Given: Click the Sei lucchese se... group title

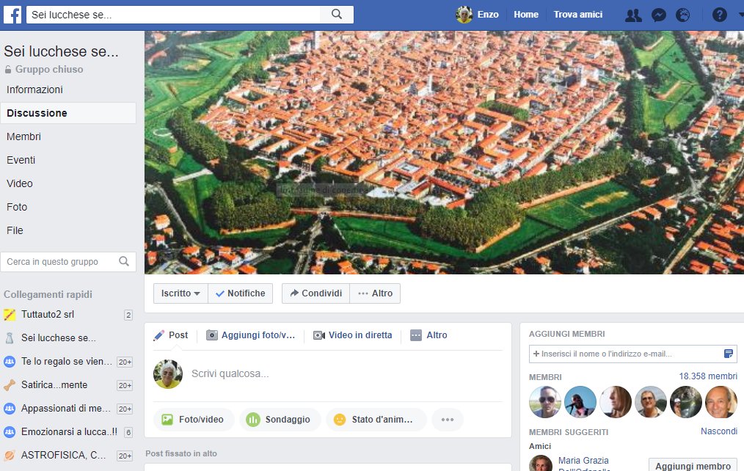Looking at the screenshot, I should 61,51.
